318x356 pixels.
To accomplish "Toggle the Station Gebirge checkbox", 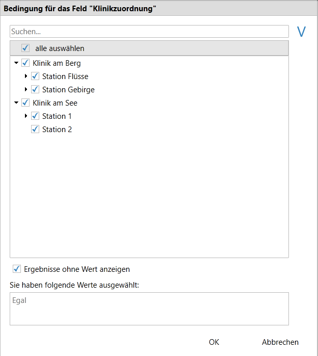I will pyautogui.click(x=35, y=90).
